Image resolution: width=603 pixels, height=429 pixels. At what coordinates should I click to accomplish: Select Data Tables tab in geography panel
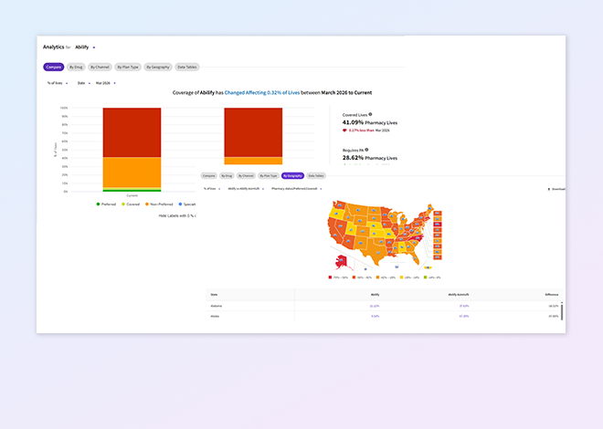pyautogui.click(x=316, y=175)
